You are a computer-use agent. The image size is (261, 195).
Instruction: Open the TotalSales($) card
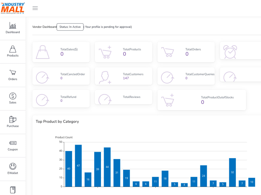coord(61,52)
